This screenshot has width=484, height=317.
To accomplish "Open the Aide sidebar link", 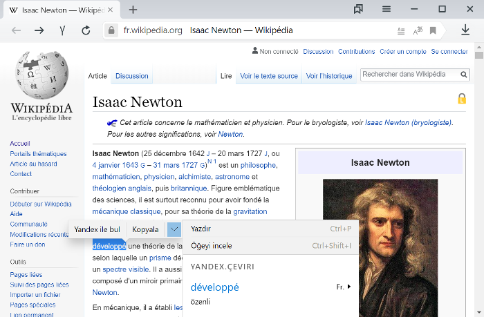I will (16, 214).
